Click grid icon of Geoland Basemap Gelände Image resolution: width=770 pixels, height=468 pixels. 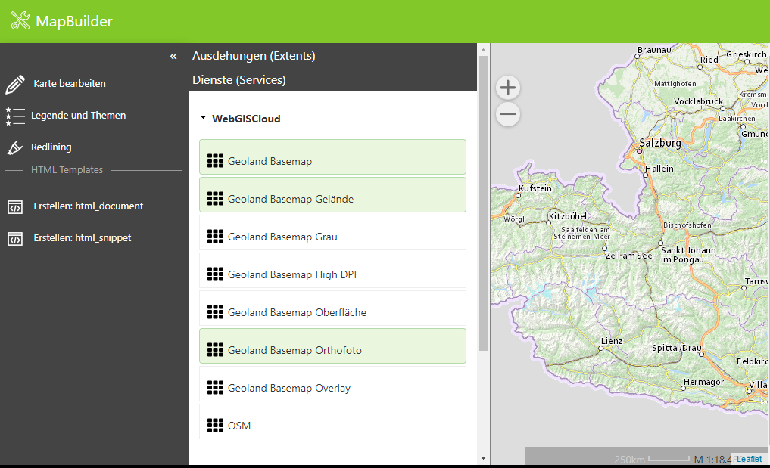coord(215,198)
